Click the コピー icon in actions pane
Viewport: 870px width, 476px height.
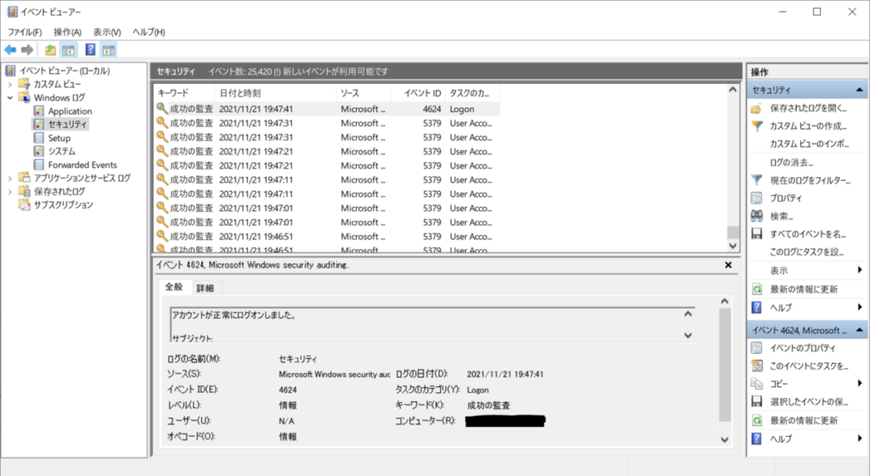coord(757,384)
